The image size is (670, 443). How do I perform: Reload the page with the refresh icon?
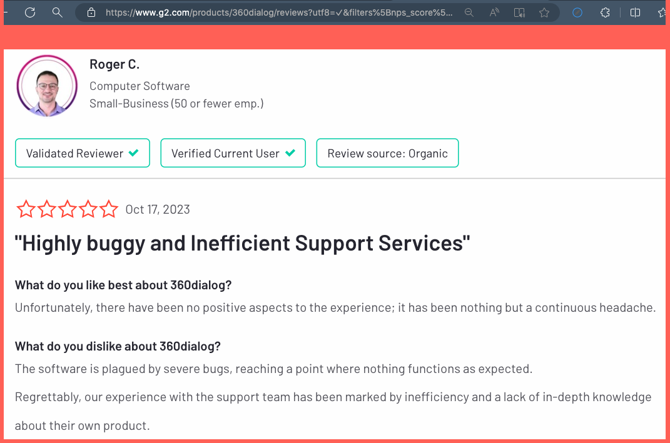(x=30, y=12)
